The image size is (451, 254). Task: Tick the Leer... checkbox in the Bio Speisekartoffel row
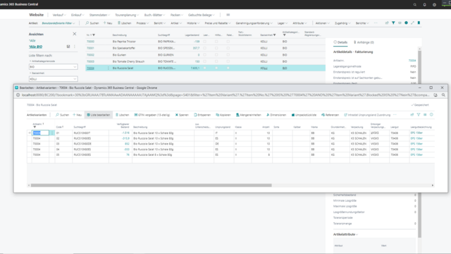pyautogui.click(x=205, y=48)
